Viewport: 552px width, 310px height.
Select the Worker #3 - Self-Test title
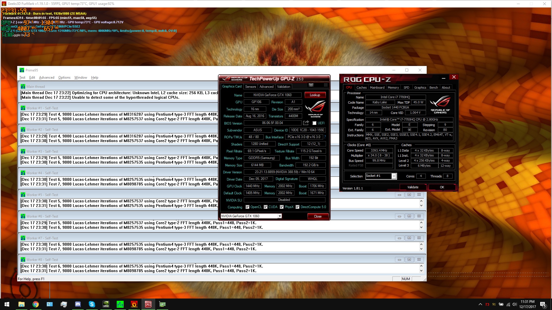pos(42,152)
